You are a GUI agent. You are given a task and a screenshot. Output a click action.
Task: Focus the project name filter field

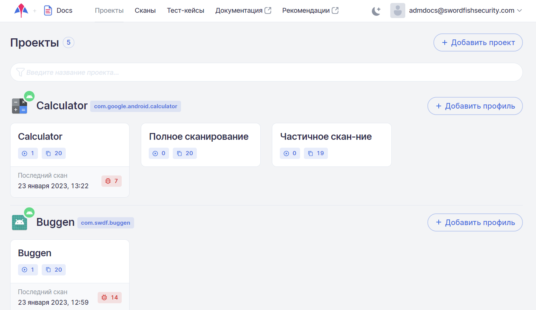coord(266,72)
